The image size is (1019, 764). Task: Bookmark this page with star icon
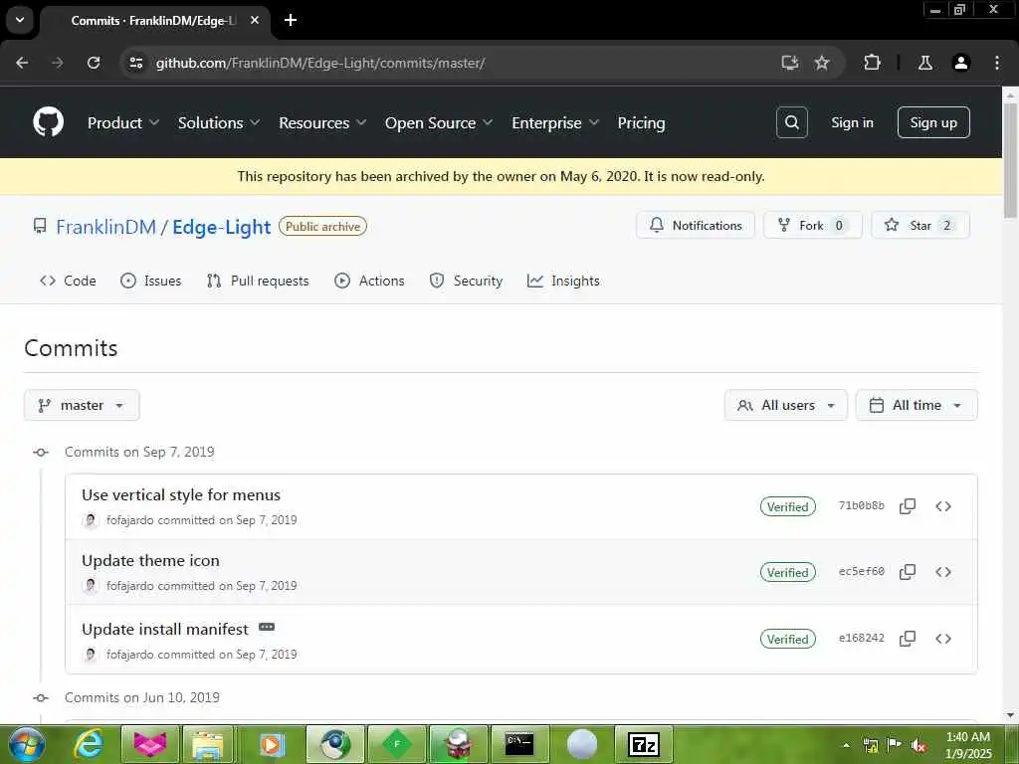point(822,63)
